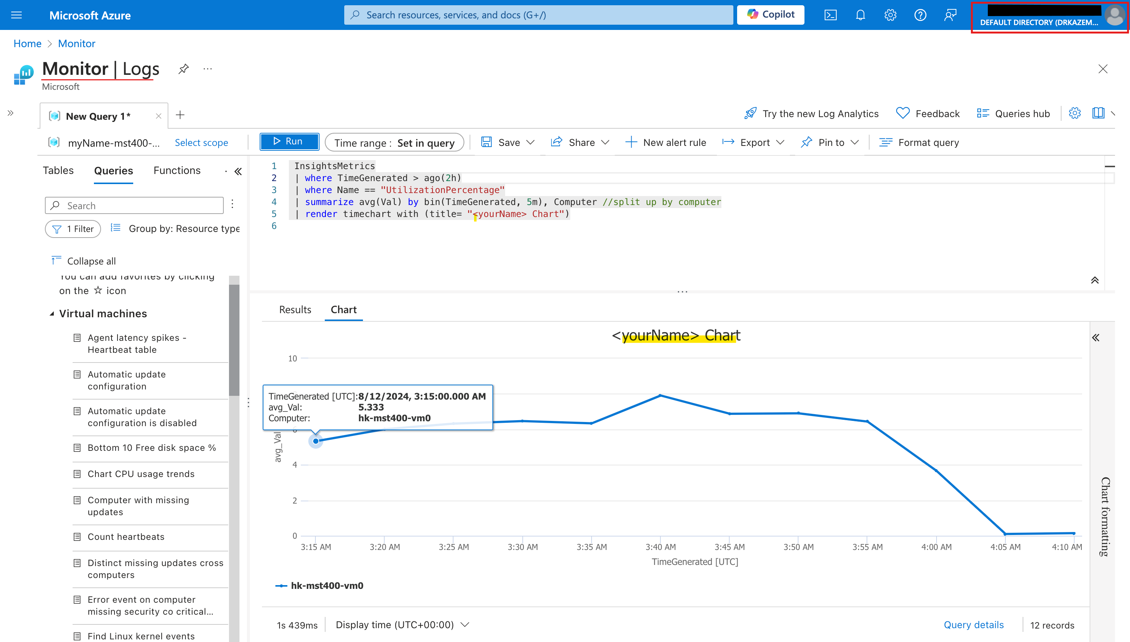The height and width of the screenshot is (642, 1130).
Task: Click the account avatar in top right
Action: (x=1115, y=15)
